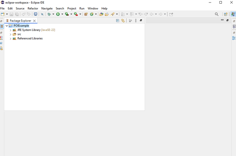Maximize the editor area
Viewport: 236px width, 156px height.
tap(227, 20)
